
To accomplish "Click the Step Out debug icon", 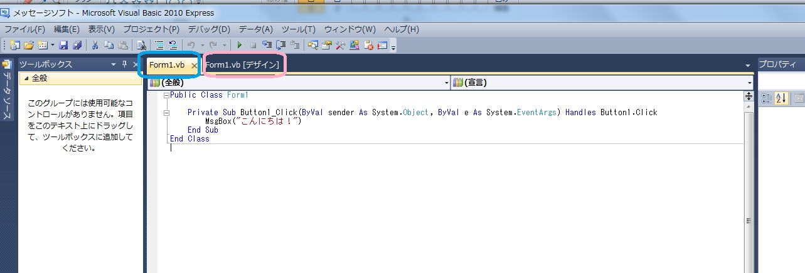I will click(x=294, y=45).
